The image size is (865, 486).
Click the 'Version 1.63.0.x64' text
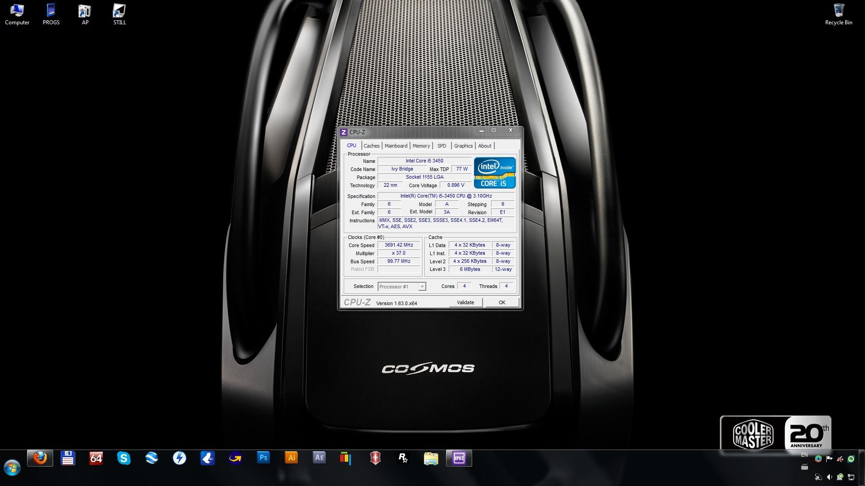pyautogui.click(x=396, y=303)
